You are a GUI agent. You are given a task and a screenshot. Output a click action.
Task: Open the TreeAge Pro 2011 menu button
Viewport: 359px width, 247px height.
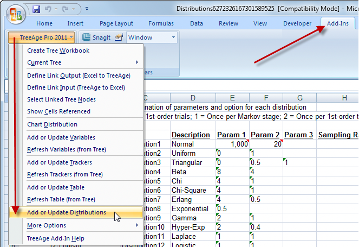click(x=42, y=37)
